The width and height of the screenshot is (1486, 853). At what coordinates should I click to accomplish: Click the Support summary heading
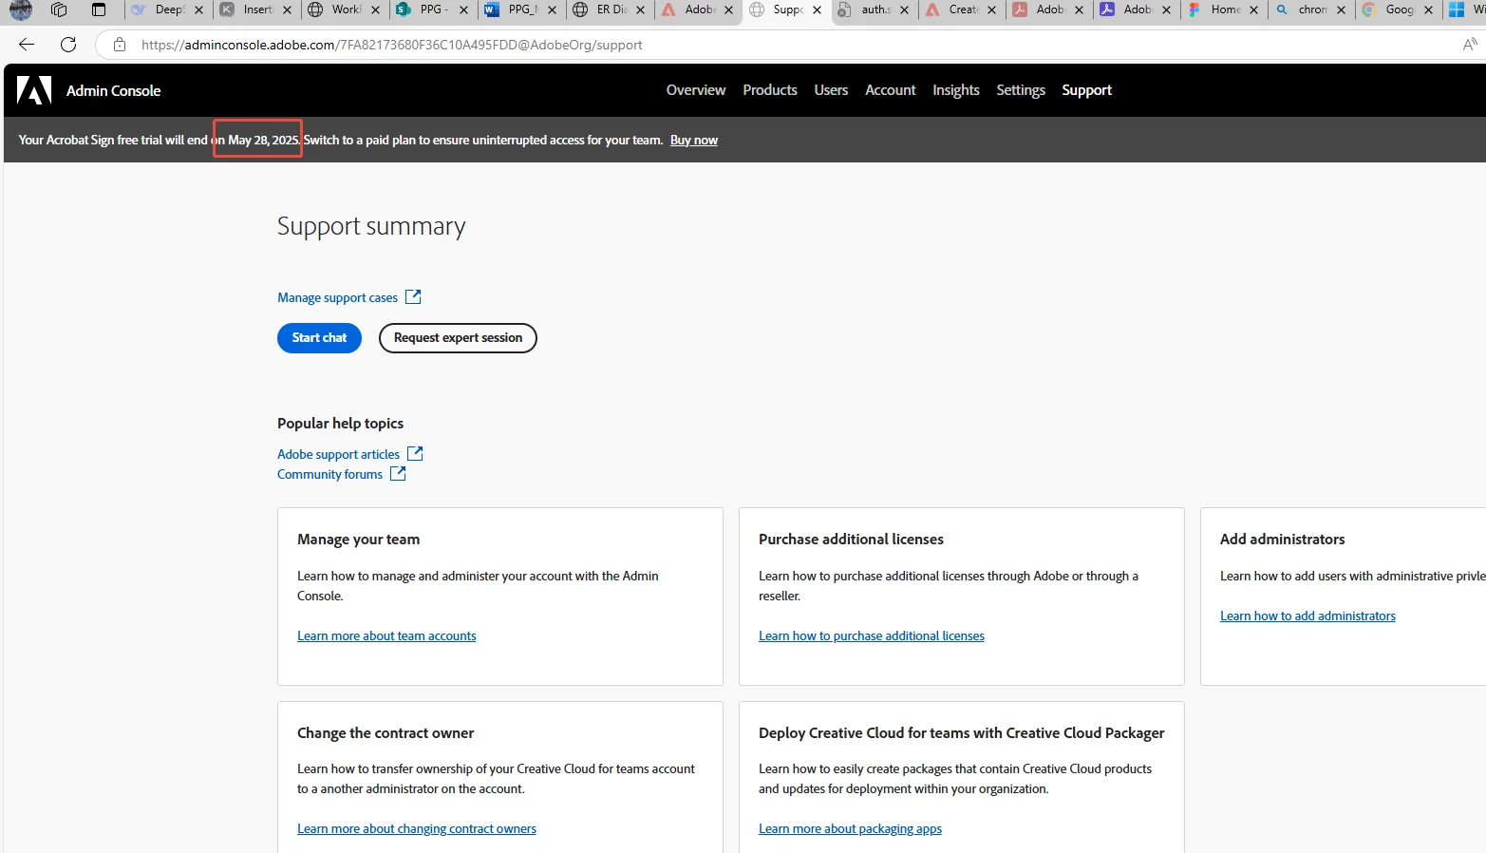coord(371,226)
